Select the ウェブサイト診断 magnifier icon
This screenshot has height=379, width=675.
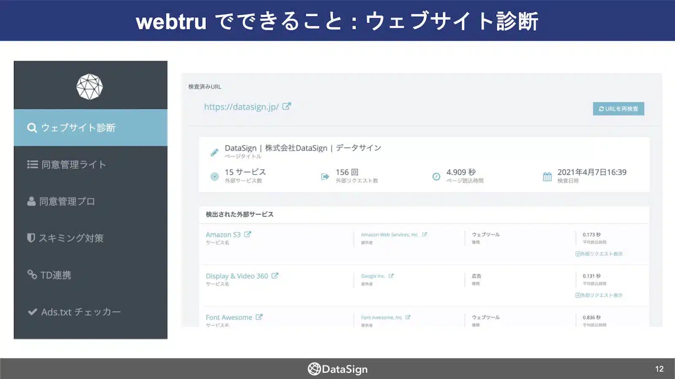coord(32,128)
